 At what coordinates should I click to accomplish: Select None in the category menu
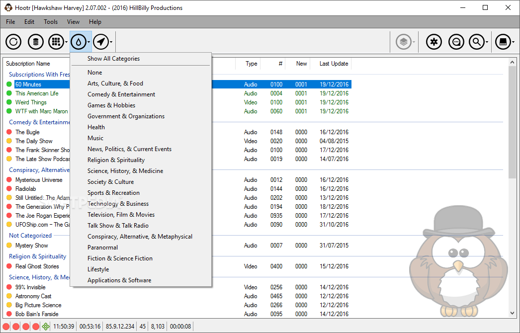pos(141,73)
